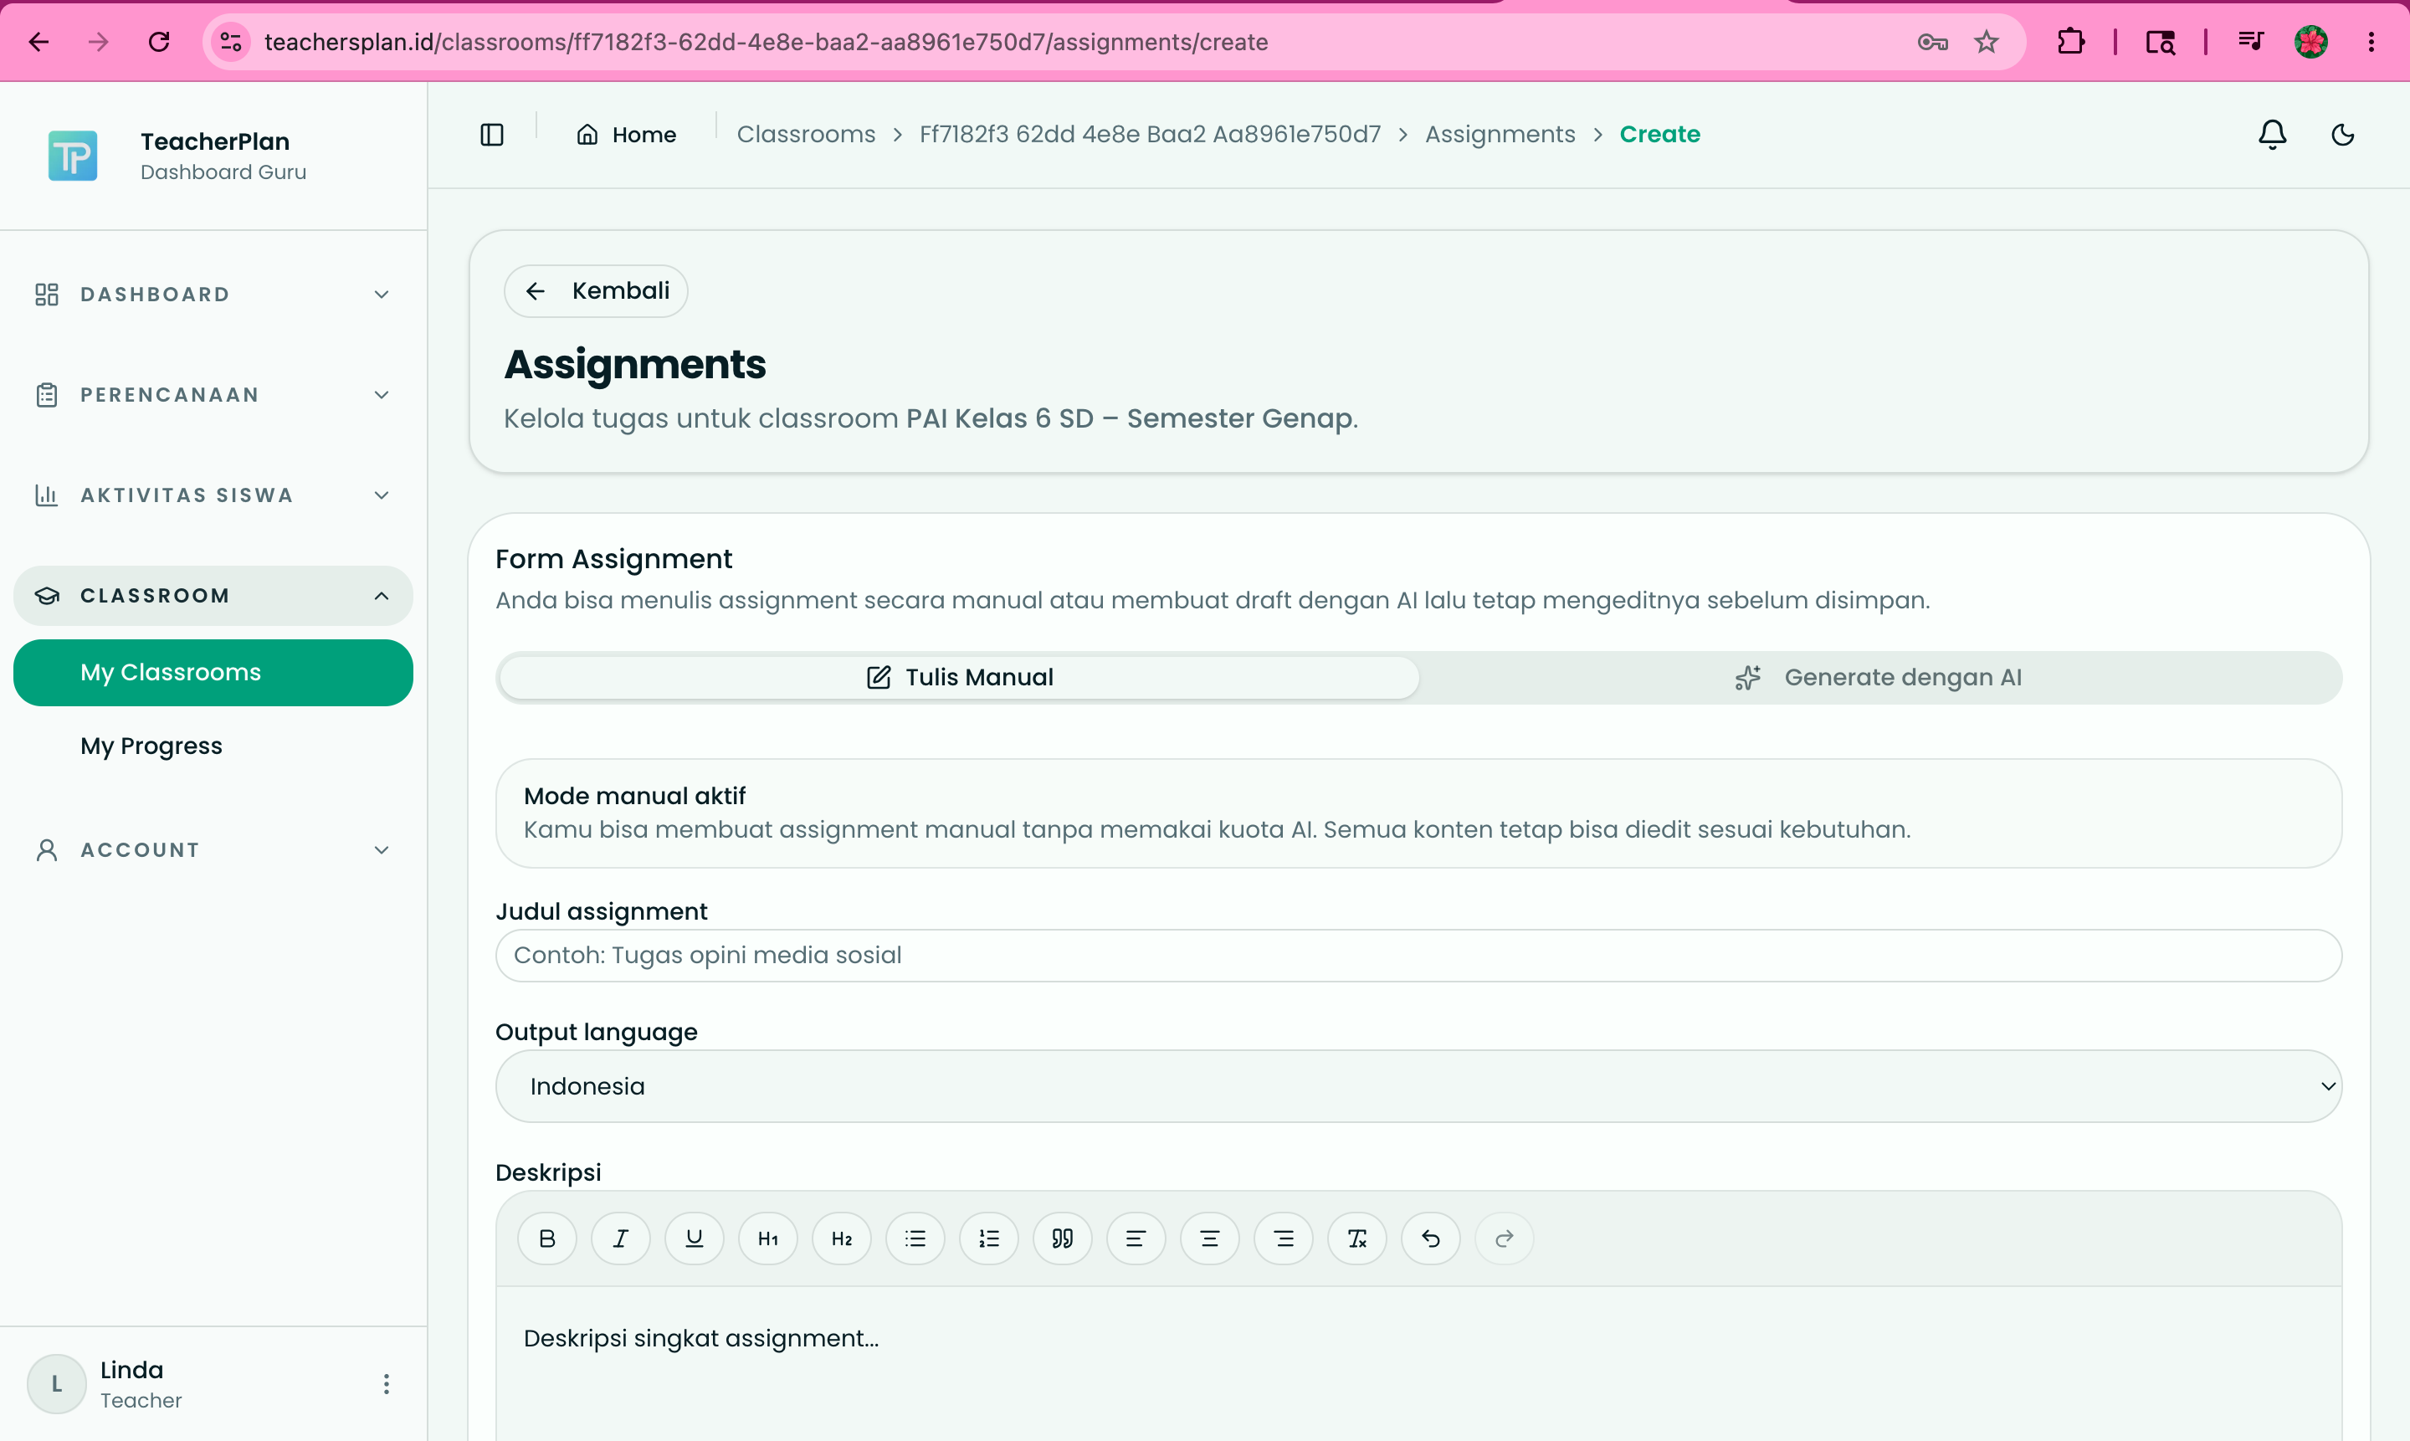Viewport: 2410px width, 1441px height.
Task: Clear text formatting in editor toolbar
Action: 1356,1238
